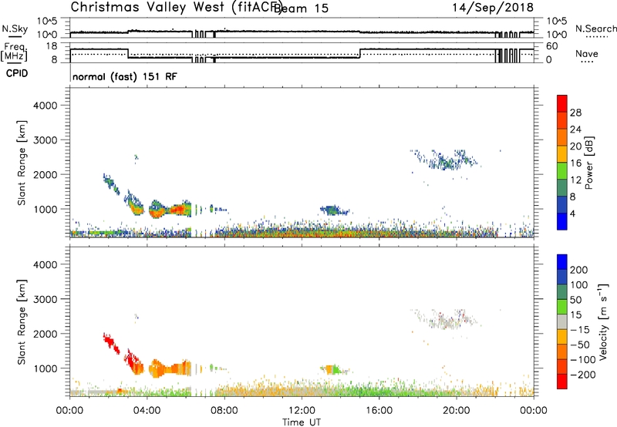Click the 'Time UT' axis label
This screenshot has width=617, height=427.
coord(301,422)
